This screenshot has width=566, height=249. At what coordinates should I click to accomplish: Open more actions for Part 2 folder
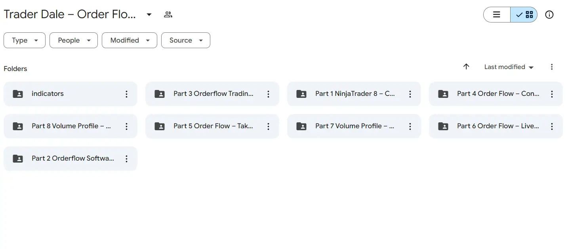126,159
